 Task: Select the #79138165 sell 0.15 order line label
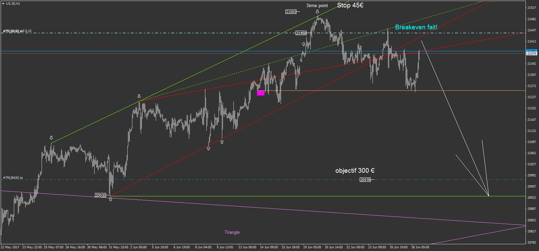(17, 31)
